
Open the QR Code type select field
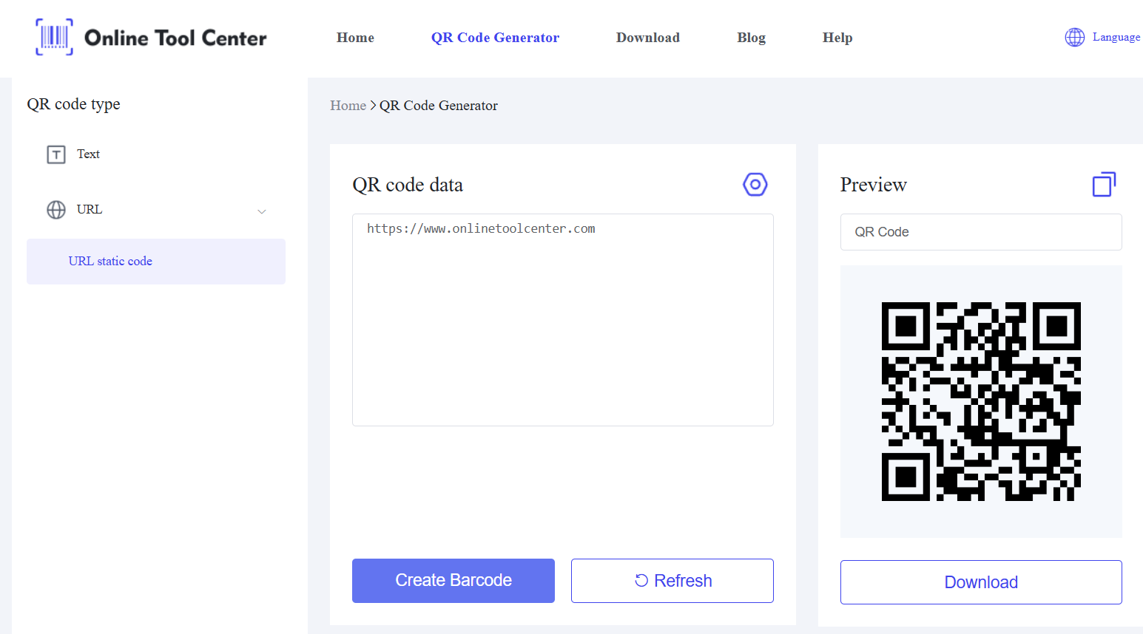(981, 232)
